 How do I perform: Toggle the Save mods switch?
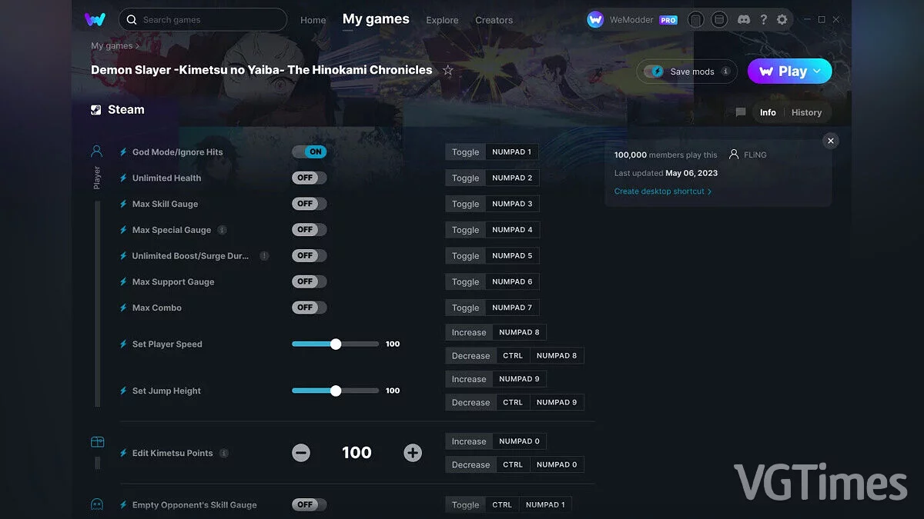pos(654,72)
